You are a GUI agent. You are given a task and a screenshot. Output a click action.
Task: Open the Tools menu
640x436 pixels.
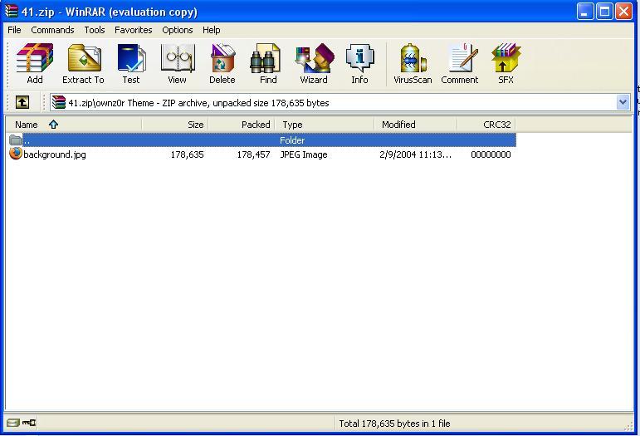click(95, 30)
